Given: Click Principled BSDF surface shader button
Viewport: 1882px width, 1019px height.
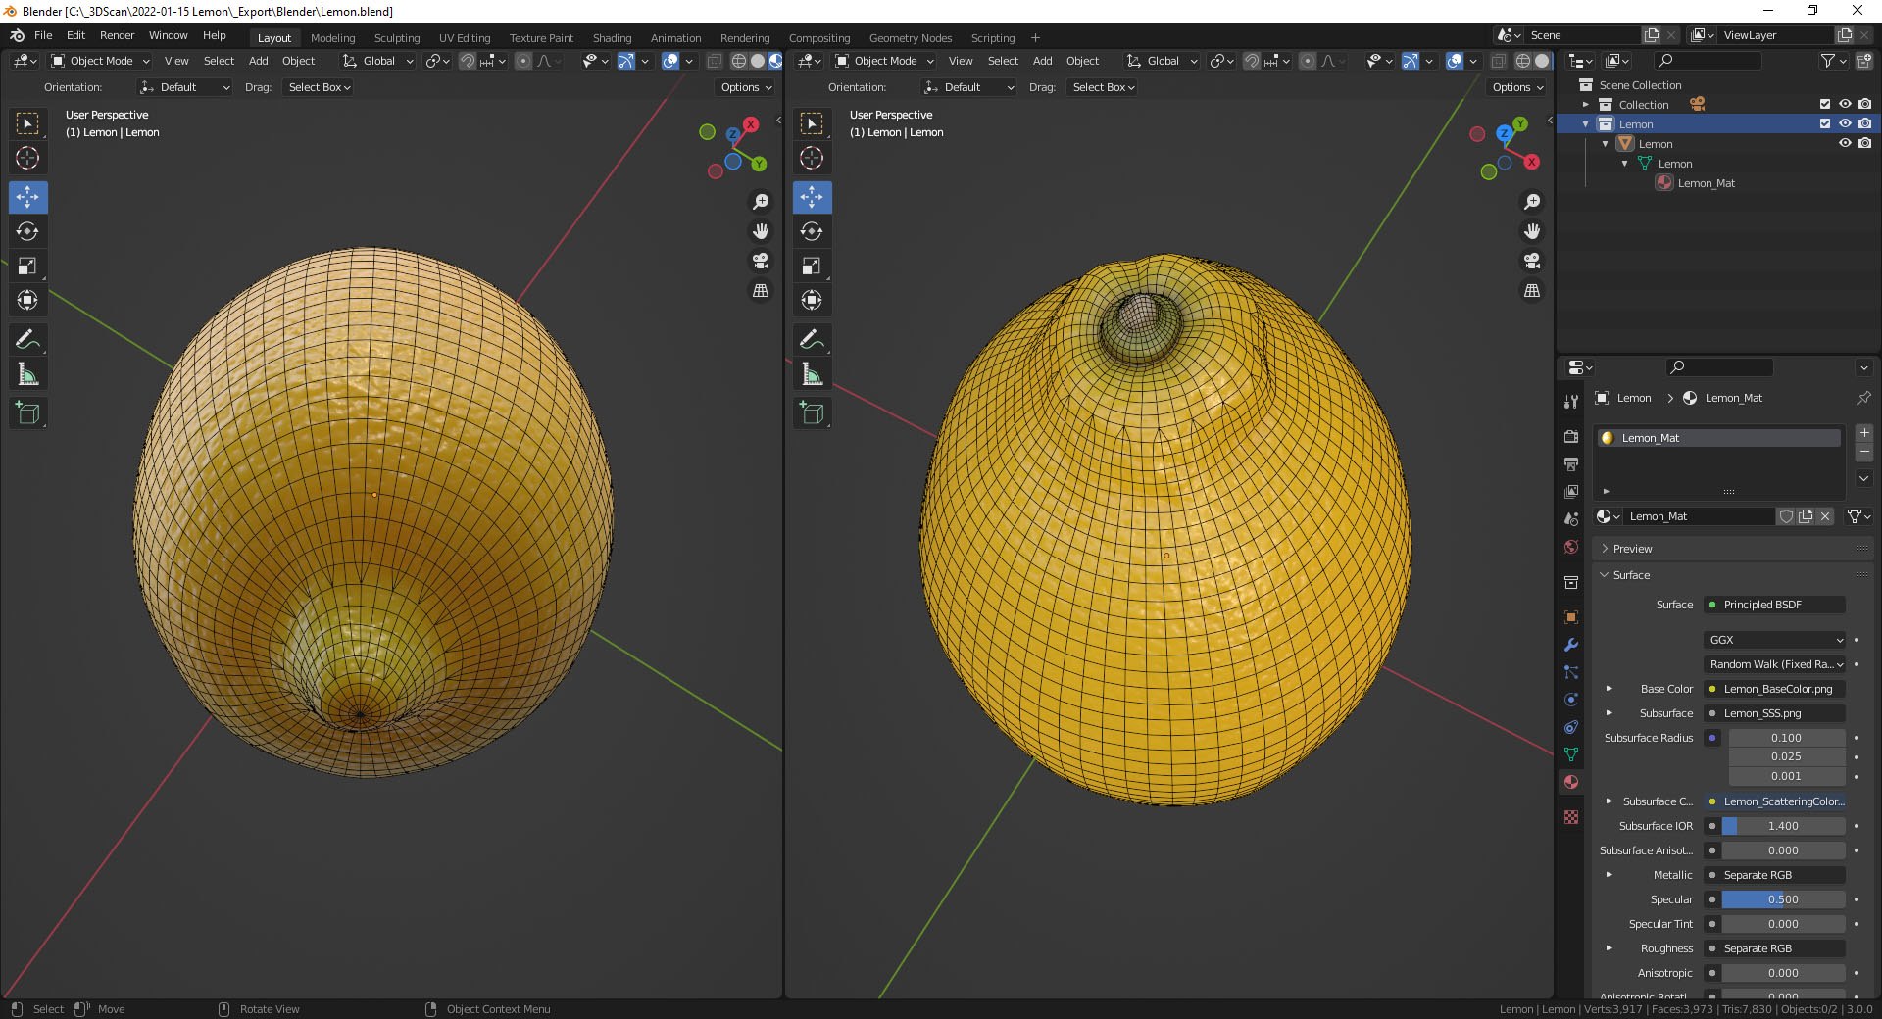Looking at the screenshot, I should (x=1775, y=605).
